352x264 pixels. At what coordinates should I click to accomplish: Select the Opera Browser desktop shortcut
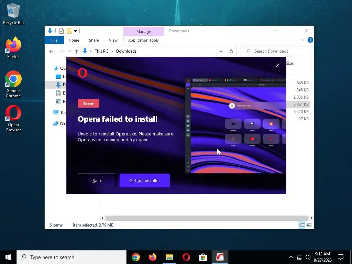pyautogui.click(x=13, y=118)
